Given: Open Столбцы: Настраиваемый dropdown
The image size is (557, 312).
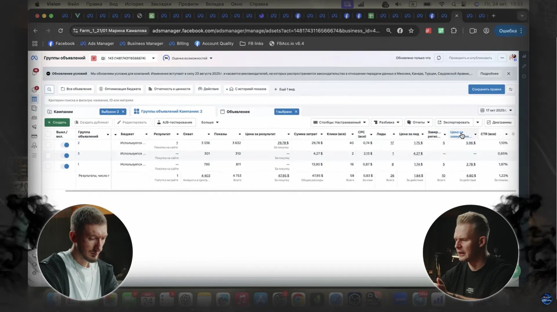Looking at the screenshot, I should [x=340, y=122].
